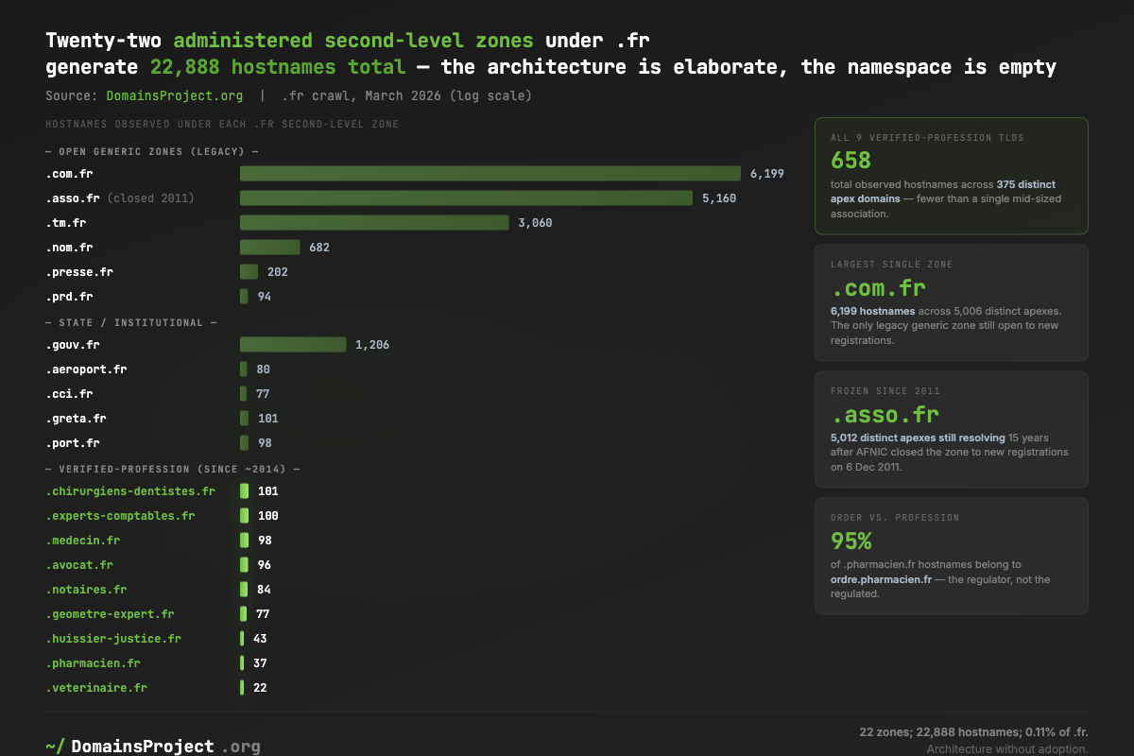The height and width of the screenshot is (756, 1134).
Task: Select the .nom.fr bar showing 682
Action: pos(269,248)
